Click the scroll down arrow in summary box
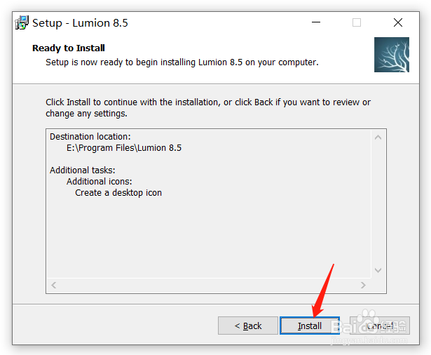This screenshot has height=355, width=431. click(x=378, y=270)
